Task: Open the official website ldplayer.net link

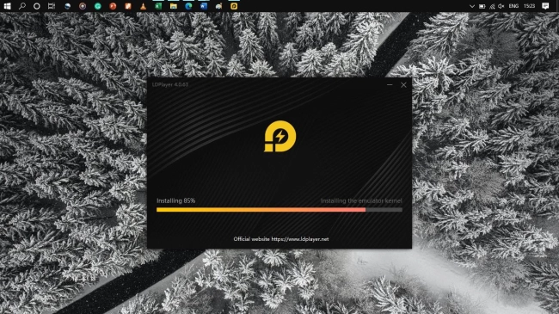Action: point(300,239)
